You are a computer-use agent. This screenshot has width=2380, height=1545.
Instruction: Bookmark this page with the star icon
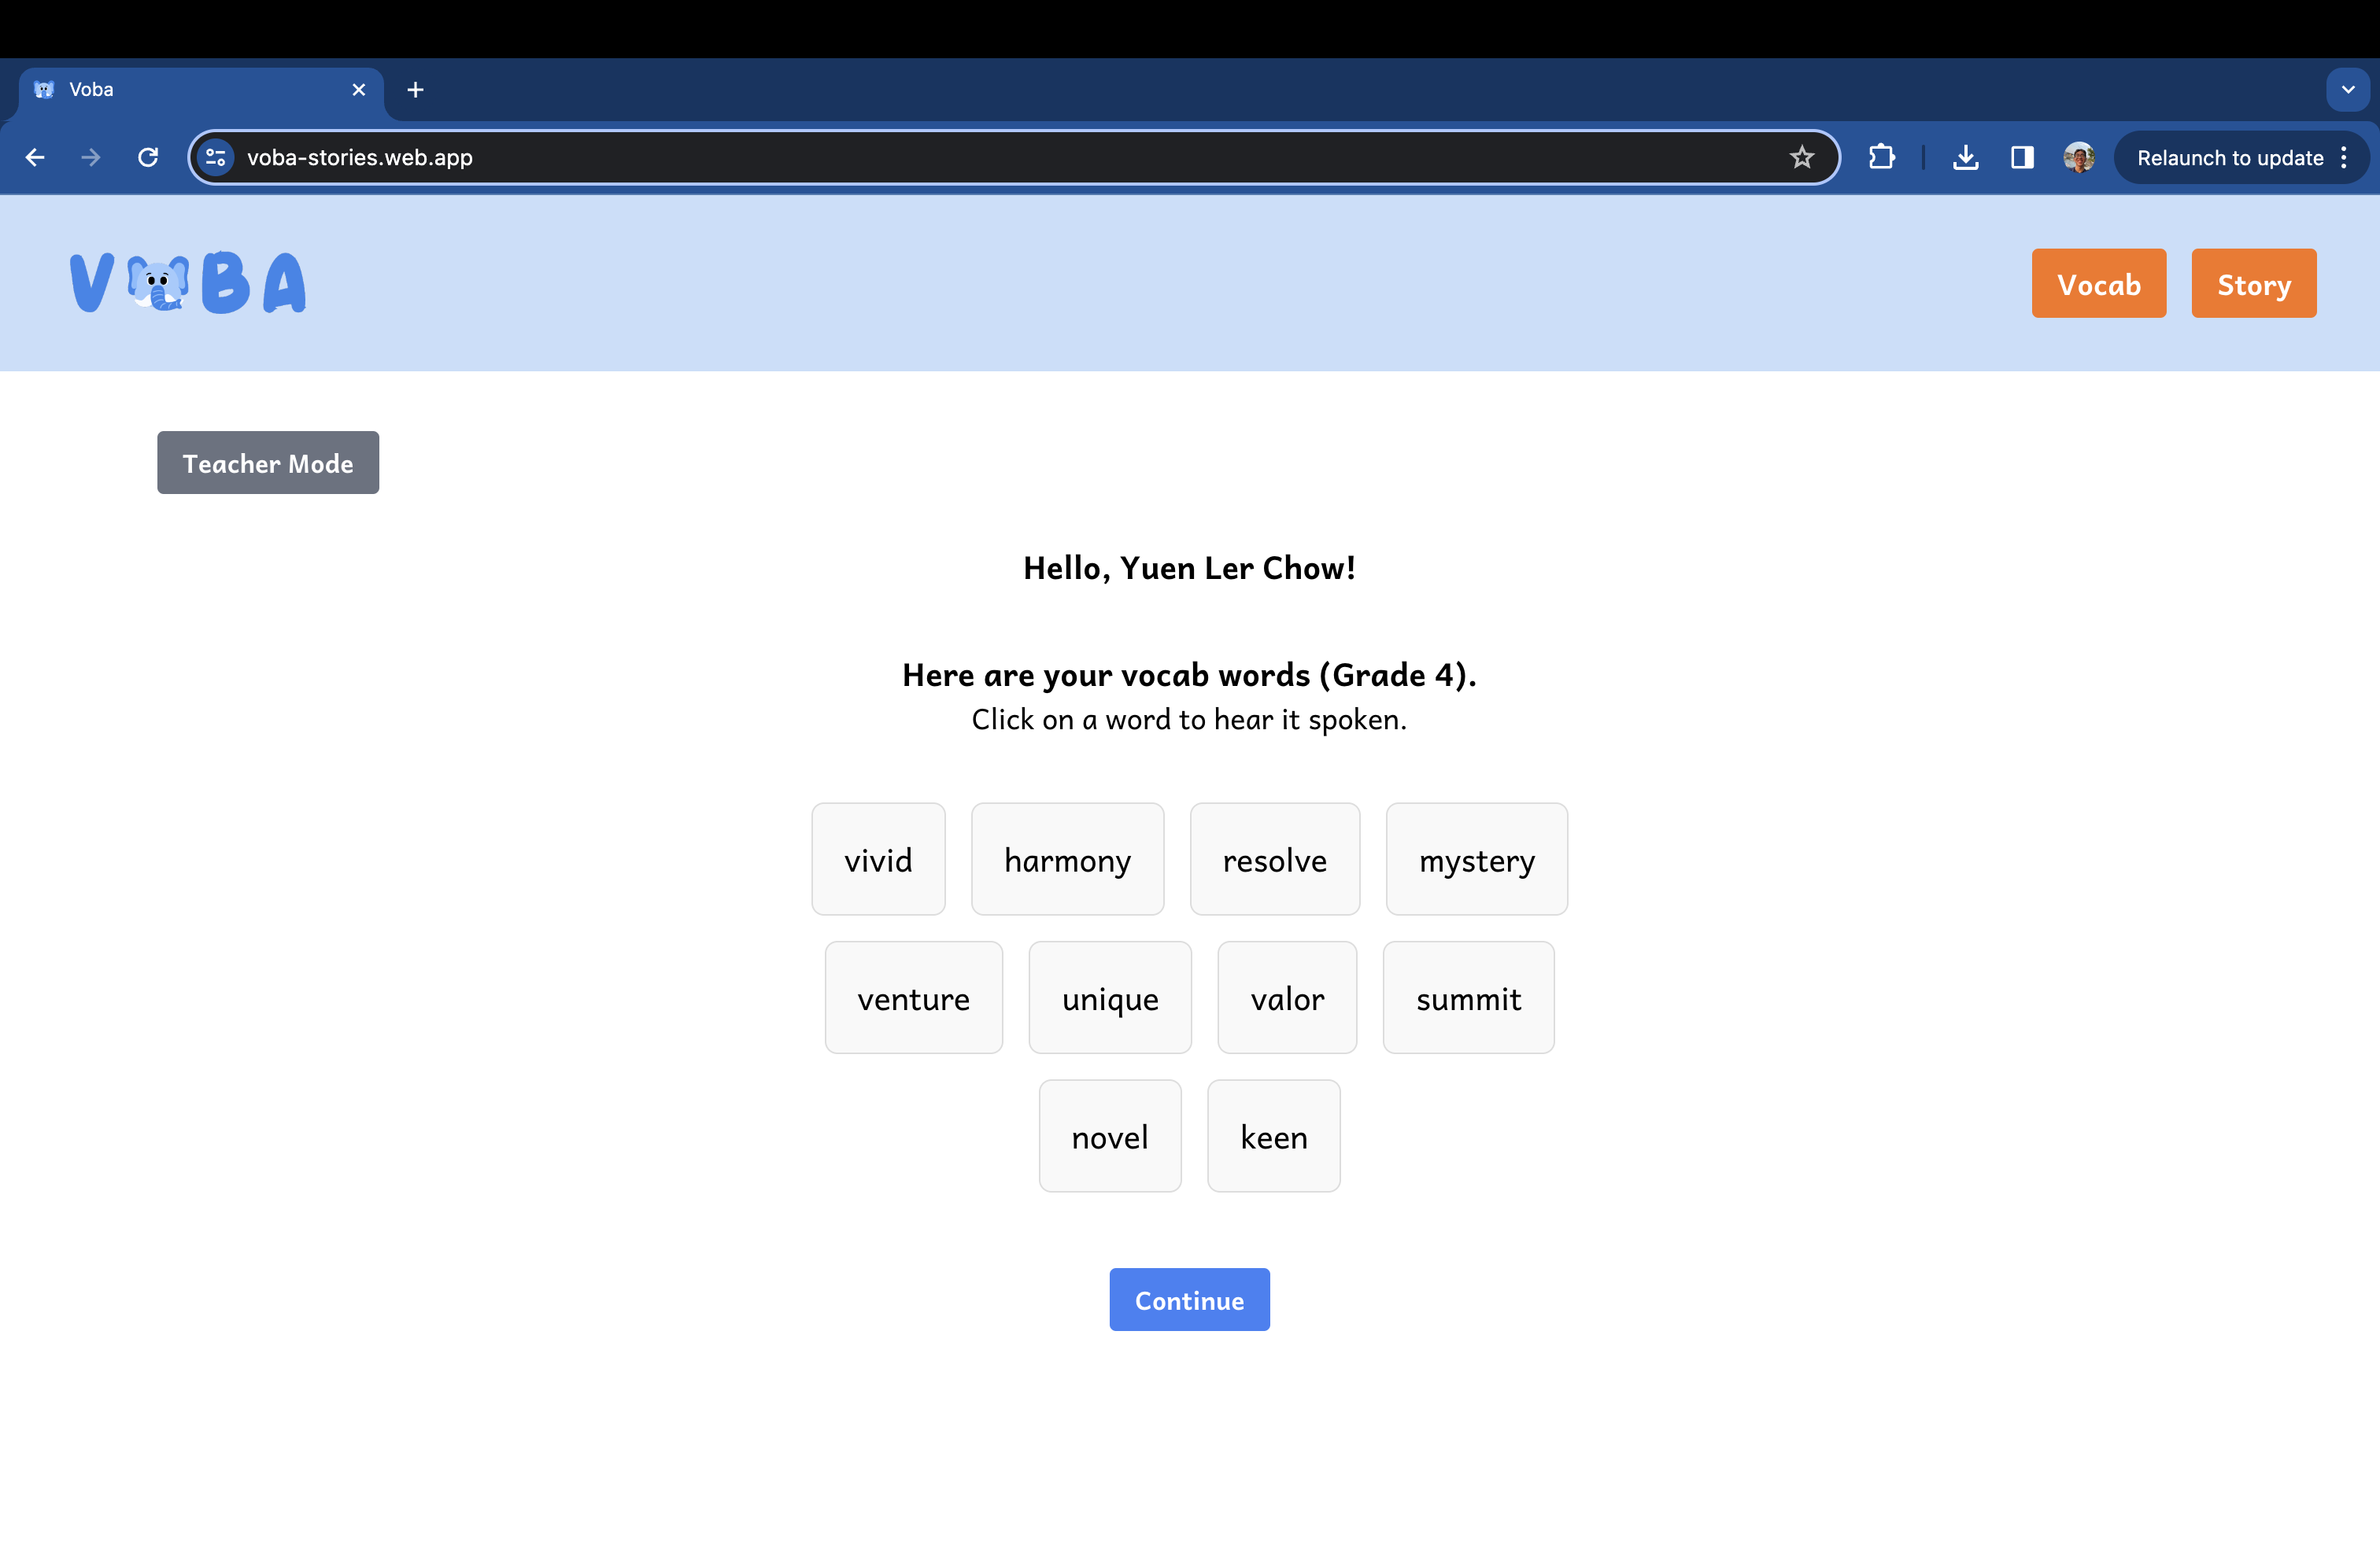[x=1801, y=158]
